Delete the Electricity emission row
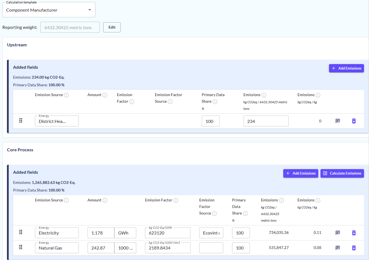 tap(353, 233)
